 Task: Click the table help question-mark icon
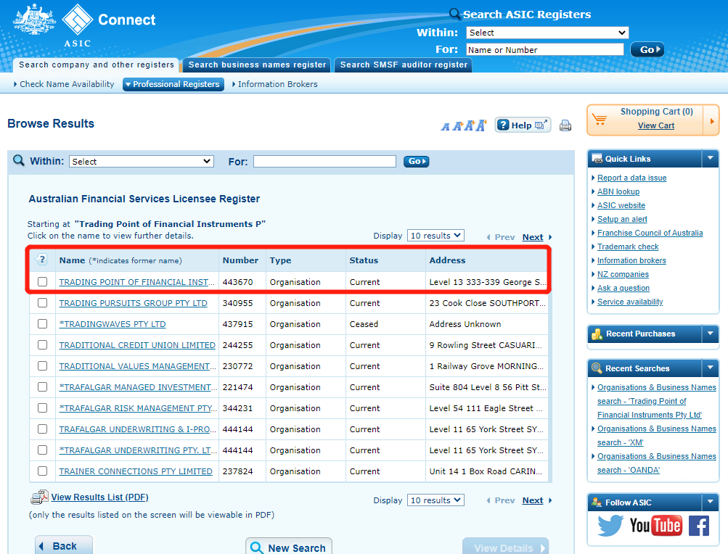tap(41, 260)
